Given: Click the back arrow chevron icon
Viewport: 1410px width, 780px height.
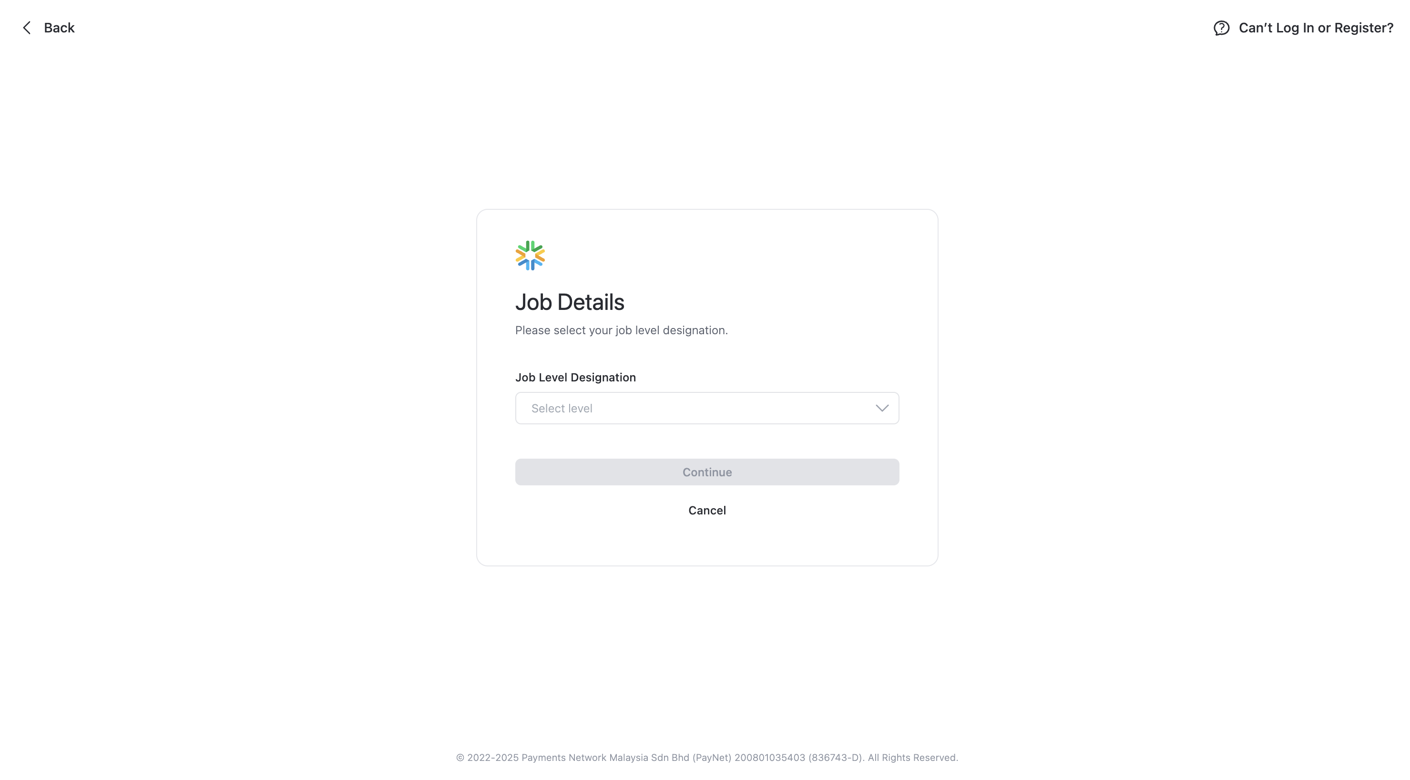Looking at the screenshot, I should [27, 28].
